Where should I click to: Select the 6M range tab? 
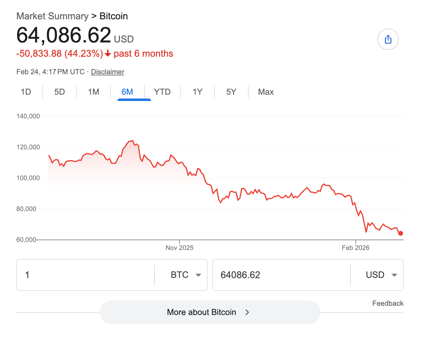[x=127, y=92]
